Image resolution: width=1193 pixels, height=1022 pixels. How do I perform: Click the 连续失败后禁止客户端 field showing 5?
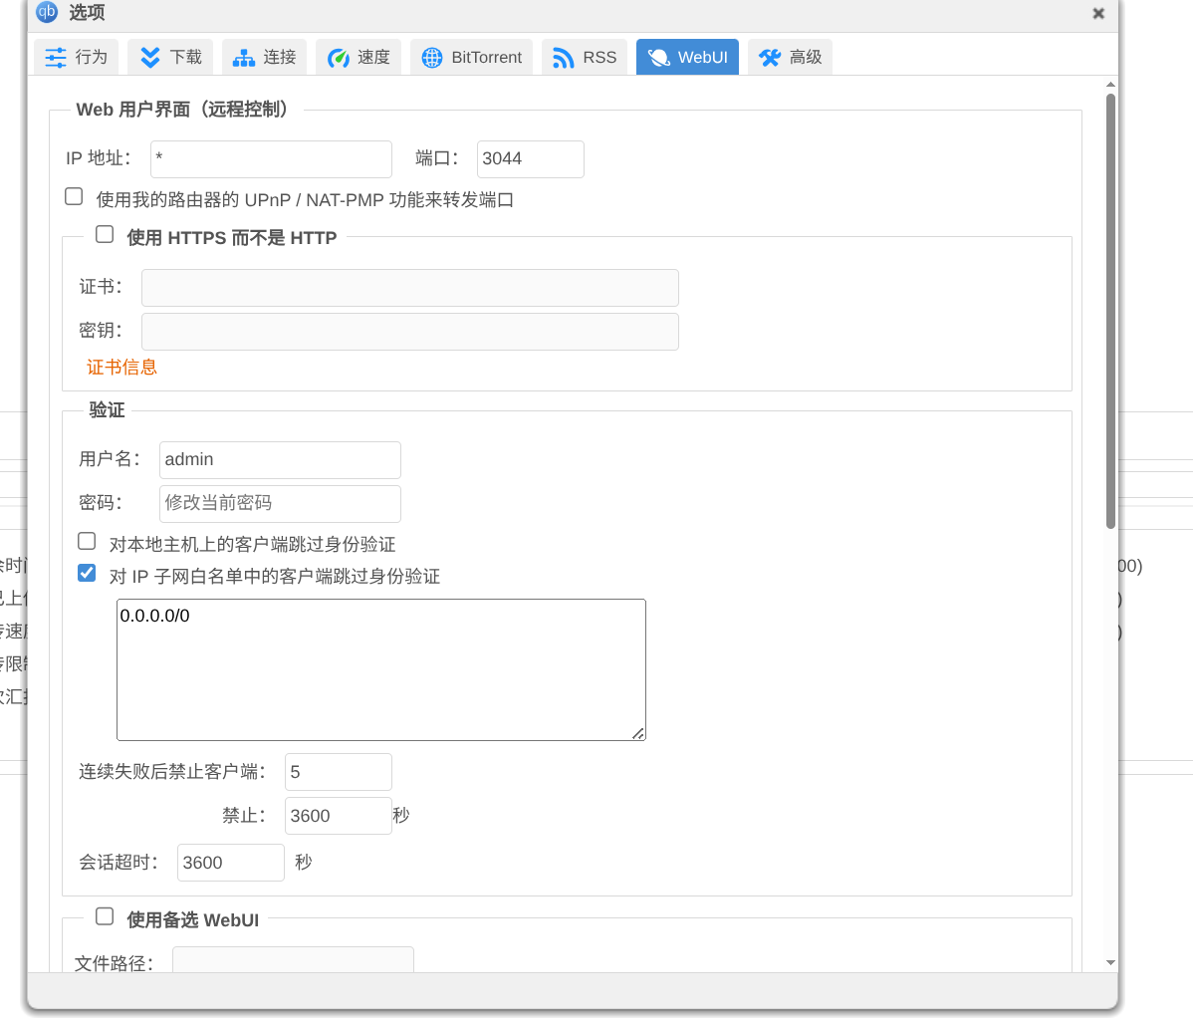(x=339, y=772)
